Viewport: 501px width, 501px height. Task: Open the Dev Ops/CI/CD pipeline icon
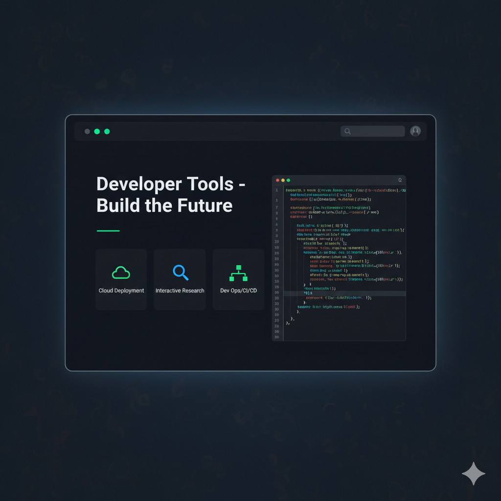pos(238,273)
